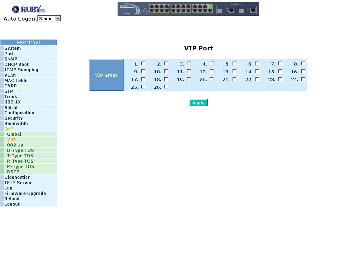Image resolution: width=344 pixels, height=258 pixels.
Task: Go to VLAN settings
Action: click(10, 75)
